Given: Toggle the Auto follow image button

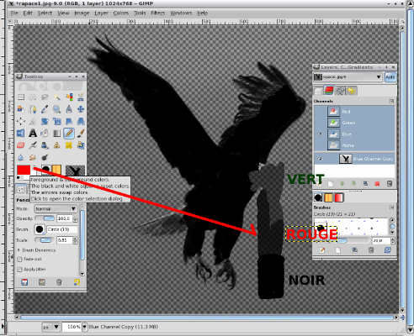Looking at the screenshot, I should 390,76.
